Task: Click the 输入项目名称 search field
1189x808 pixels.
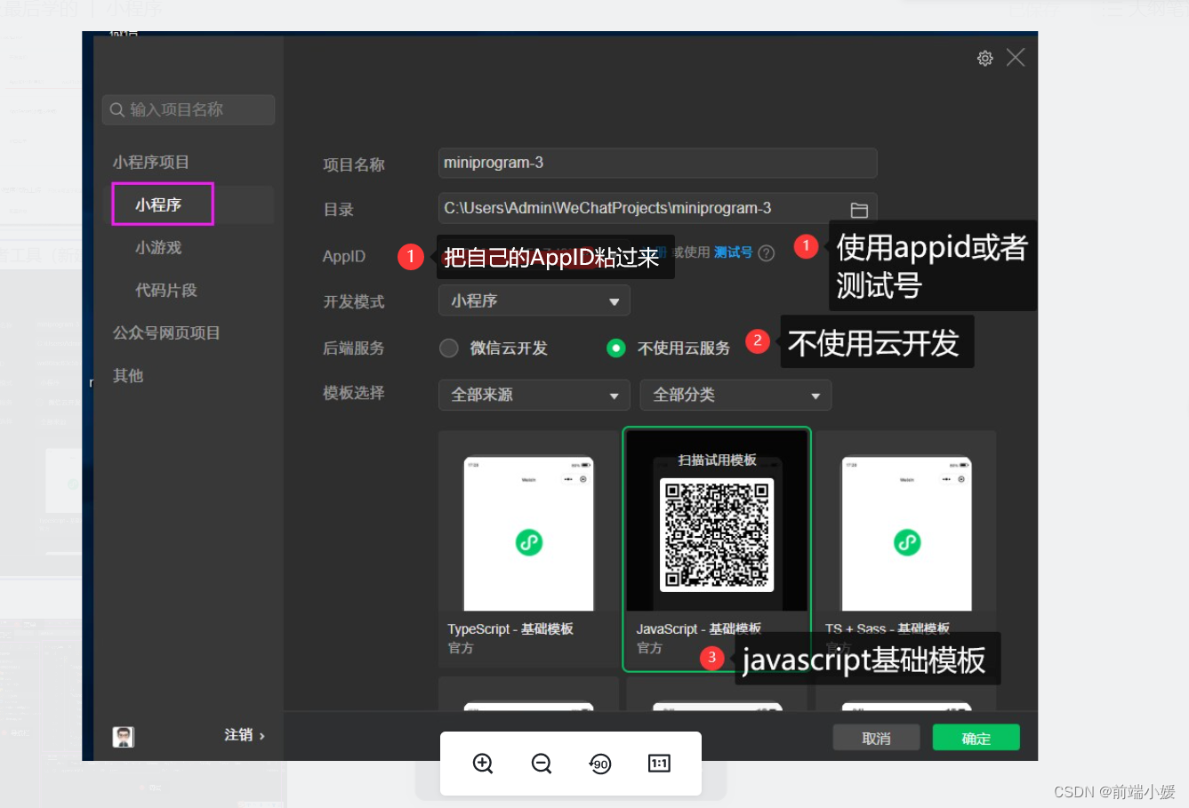Action: pos(189,109)
